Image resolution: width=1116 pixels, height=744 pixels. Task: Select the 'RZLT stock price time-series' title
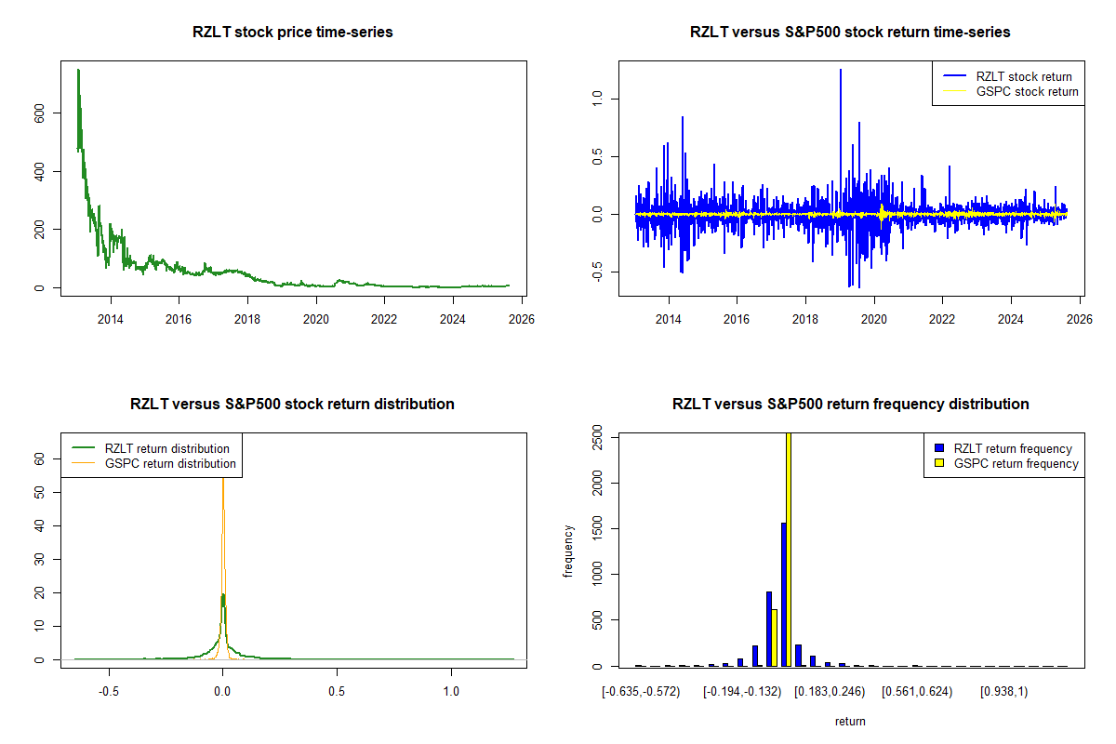pos(292,33)
